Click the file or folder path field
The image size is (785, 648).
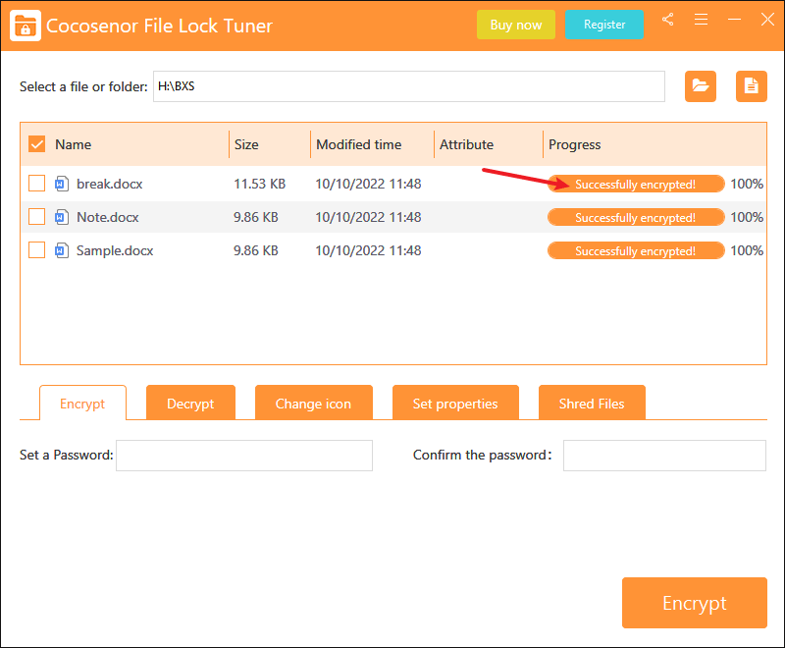click(409, 86)
